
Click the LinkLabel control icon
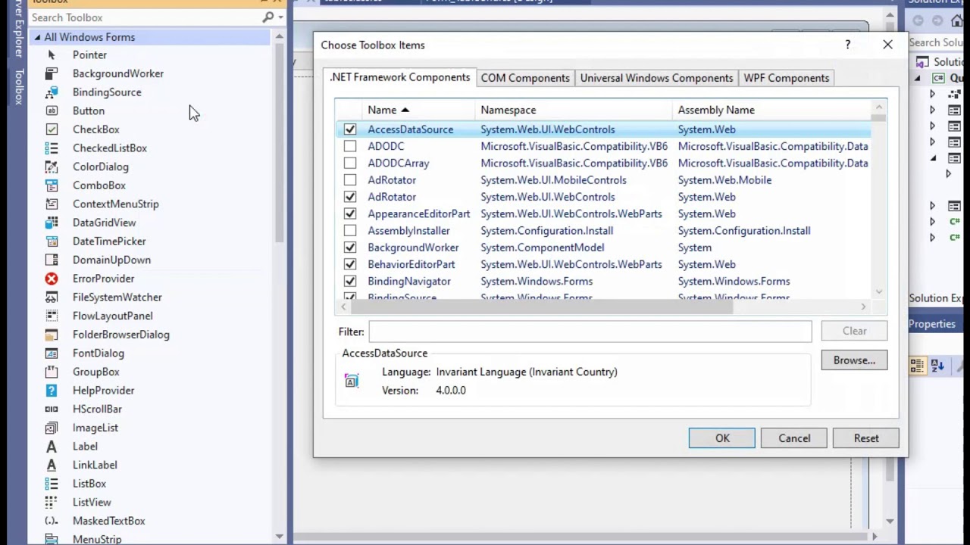click(x=52, y=465)
